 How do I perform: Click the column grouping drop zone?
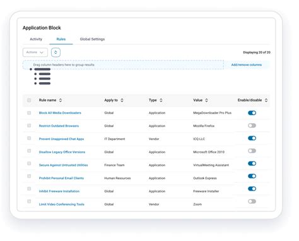[123, 65]
